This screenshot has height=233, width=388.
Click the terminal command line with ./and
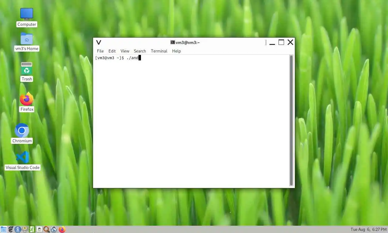point(118,58)
